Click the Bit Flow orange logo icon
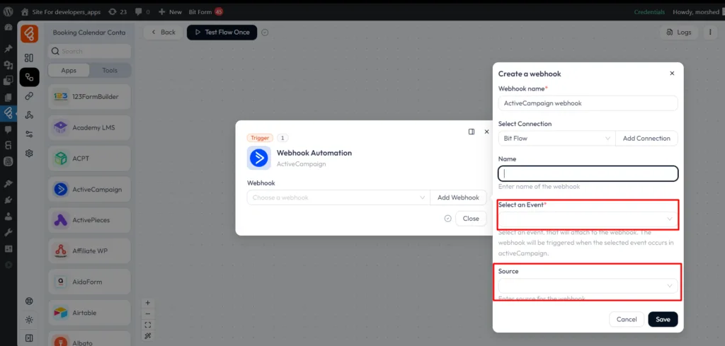This screenshot has width=725, height=346. tap(29, 34)
